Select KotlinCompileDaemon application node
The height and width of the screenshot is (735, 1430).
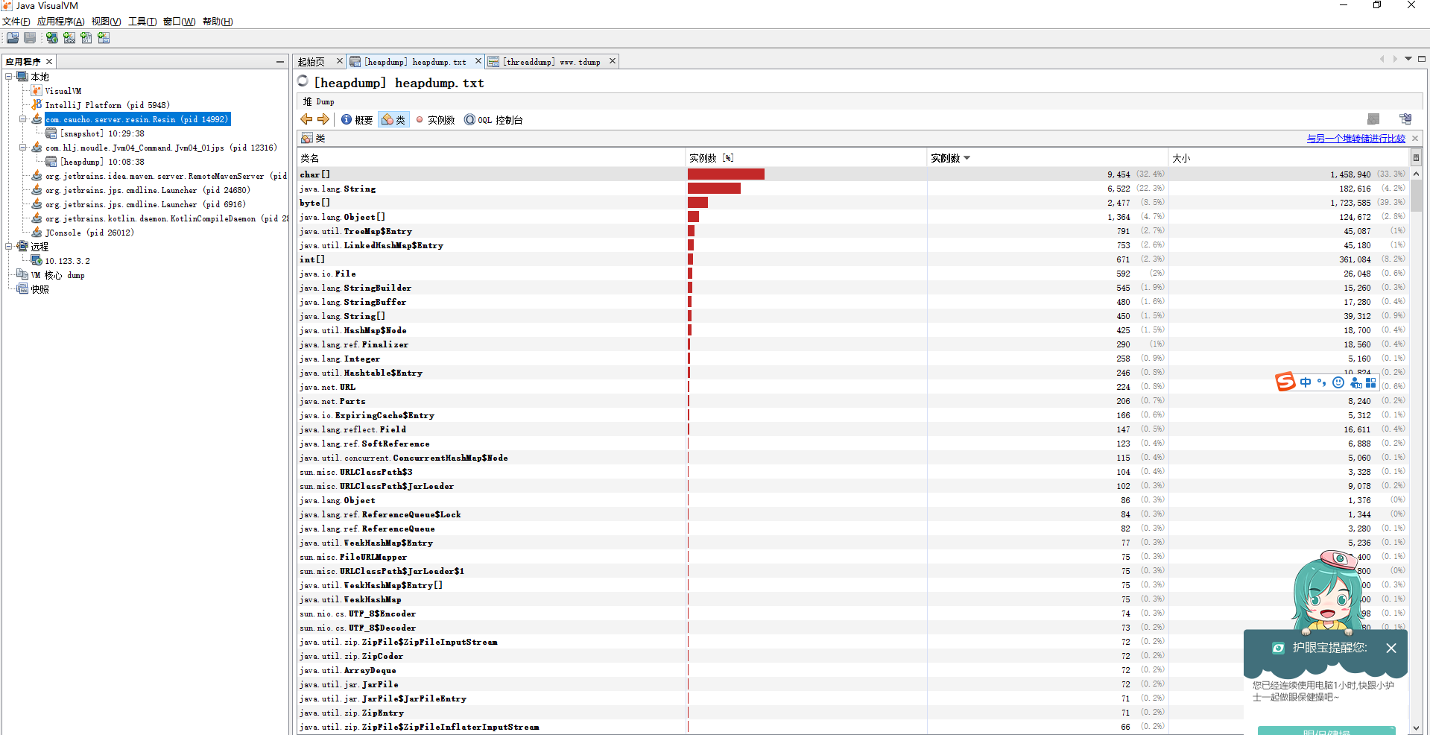(x=166, y=218)
